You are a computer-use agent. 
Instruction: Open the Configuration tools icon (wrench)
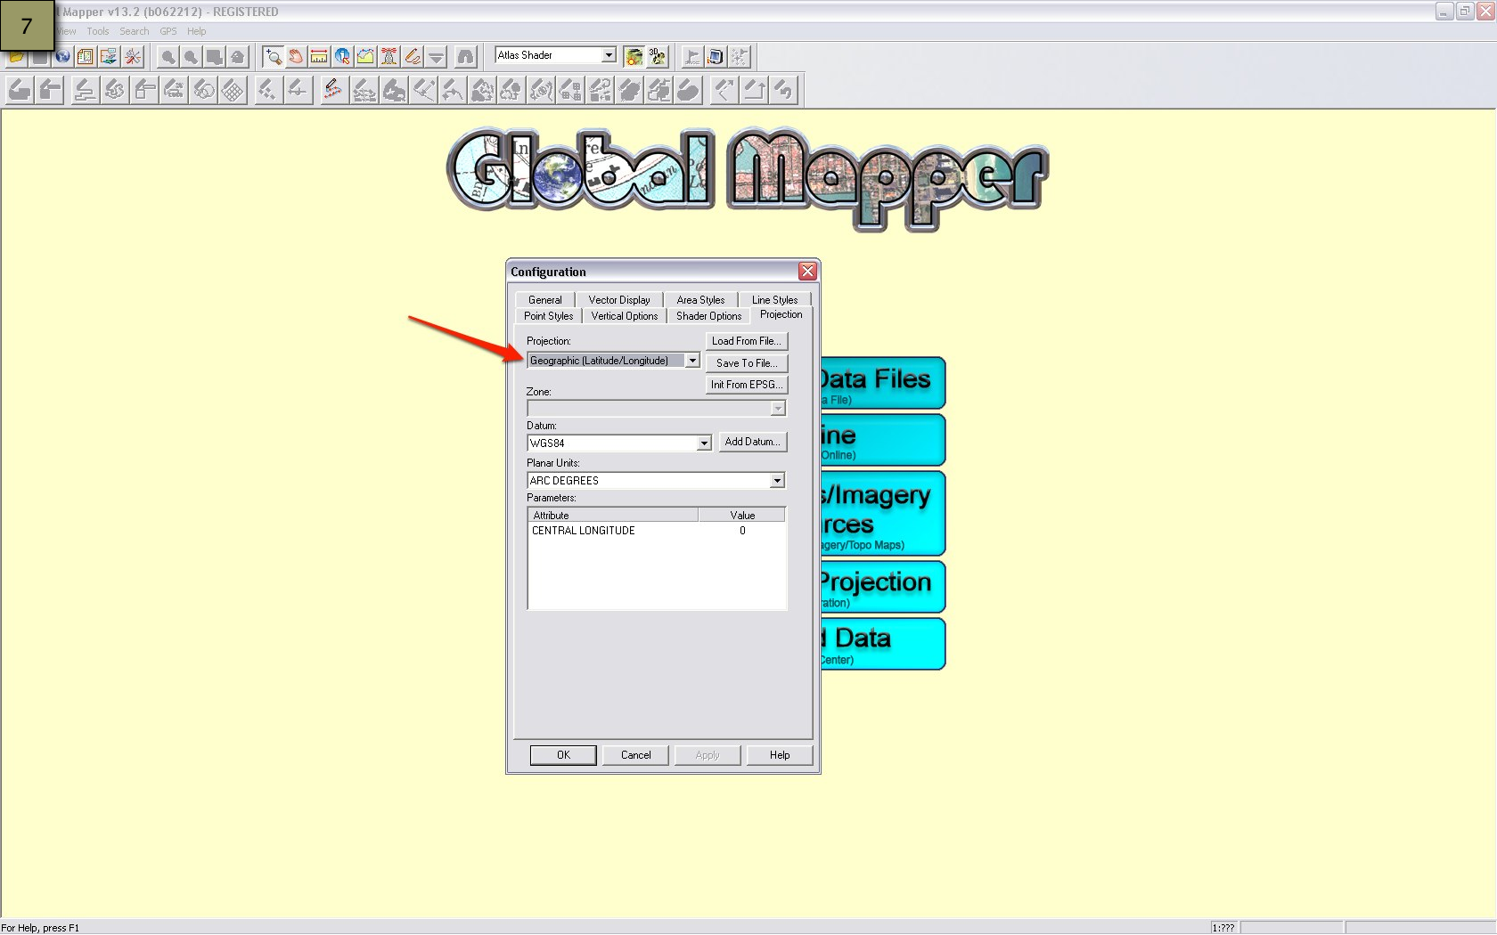(x=133, y=56)
